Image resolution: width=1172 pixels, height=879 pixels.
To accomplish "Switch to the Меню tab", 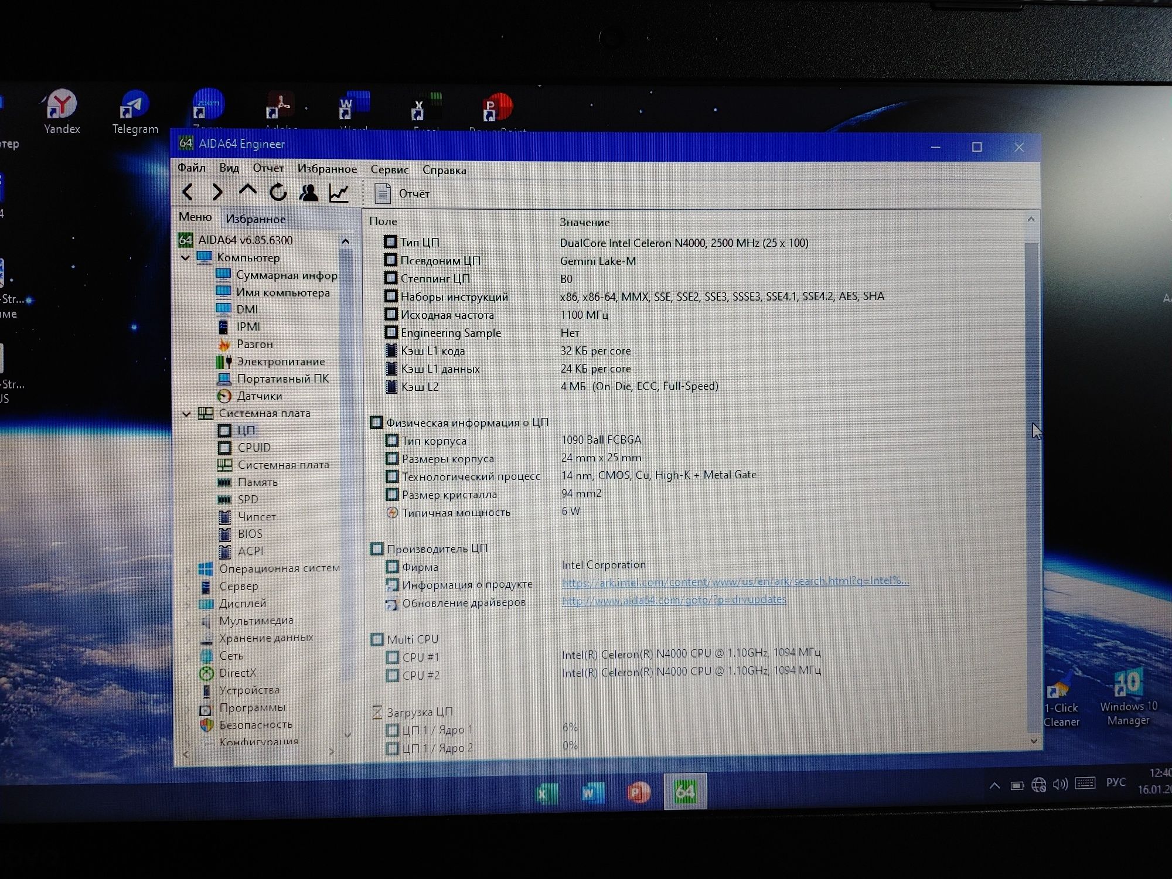I will pyautogui.click(x=195, y=217).
